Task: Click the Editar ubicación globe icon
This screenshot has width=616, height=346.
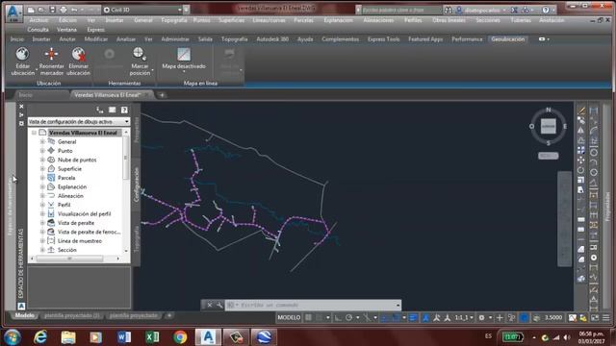Action: [x=22, y=55]
